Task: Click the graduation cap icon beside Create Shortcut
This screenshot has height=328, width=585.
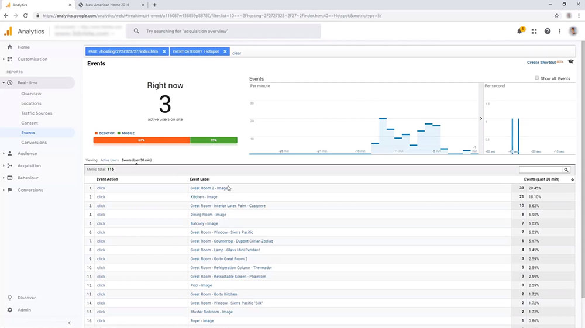Action: 571,61
